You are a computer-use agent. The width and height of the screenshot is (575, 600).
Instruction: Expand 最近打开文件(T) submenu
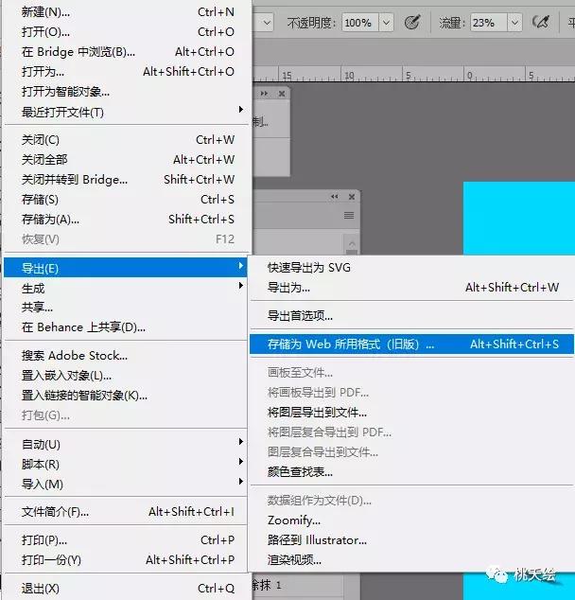pyautogui.click(x=128, y=112)
